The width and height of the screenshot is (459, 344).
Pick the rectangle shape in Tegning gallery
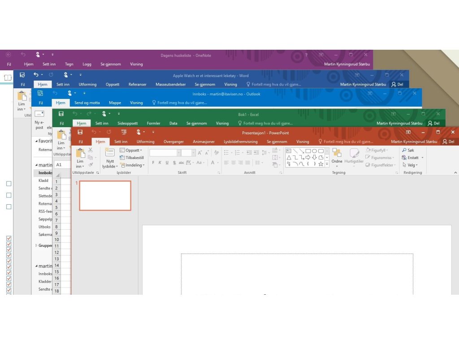coord(308,151)
